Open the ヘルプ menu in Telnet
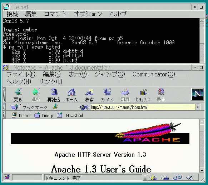 tap(118, 14)
